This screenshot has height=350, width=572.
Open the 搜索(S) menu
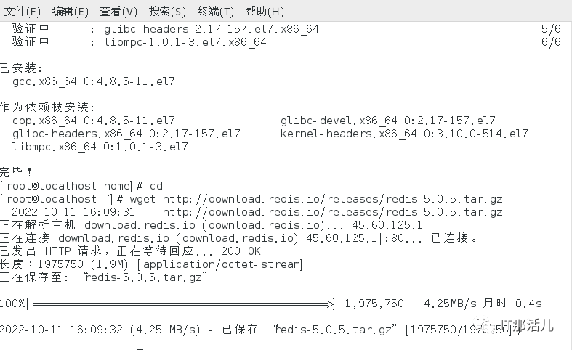pos(167,12)
